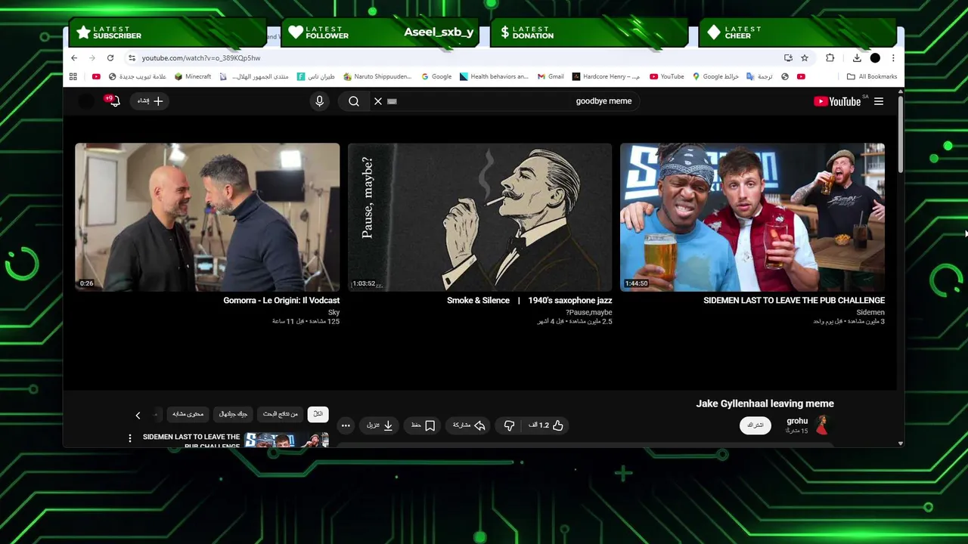Open YouTube notifications bell
Screen dimensions: 968x544
coord(113,100)
